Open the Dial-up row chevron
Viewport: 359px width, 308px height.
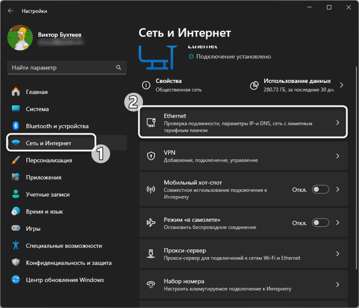coord(338,285)
